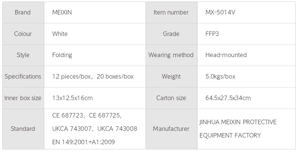Select the FFP3 grade value

[x=213, y=34]
